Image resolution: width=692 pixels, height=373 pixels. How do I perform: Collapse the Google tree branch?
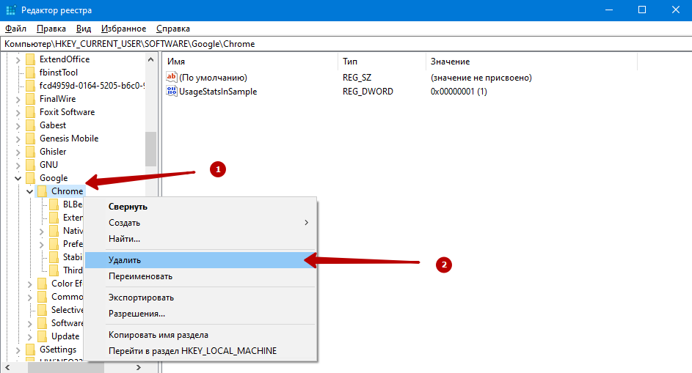[18, 178]
